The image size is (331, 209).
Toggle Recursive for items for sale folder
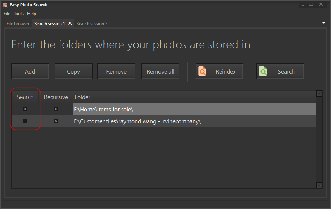pos(56,109)
